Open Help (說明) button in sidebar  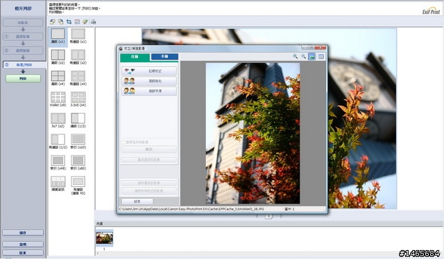[x=23, y=244]
